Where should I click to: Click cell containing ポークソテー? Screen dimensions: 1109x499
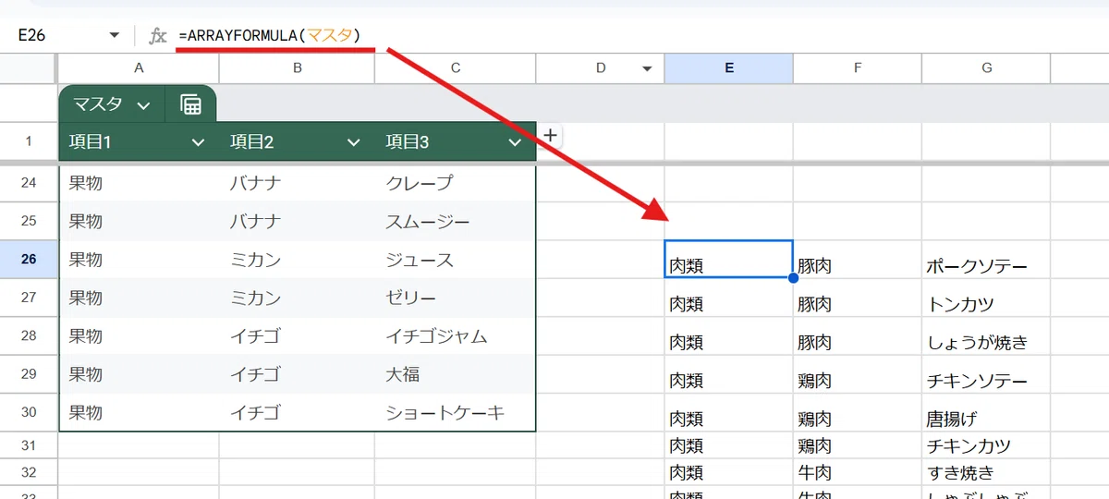[x=986, y=260]
